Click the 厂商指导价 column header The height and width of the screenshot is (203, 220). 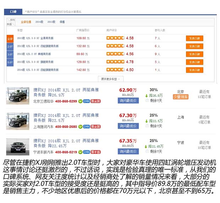click(83, 30)
